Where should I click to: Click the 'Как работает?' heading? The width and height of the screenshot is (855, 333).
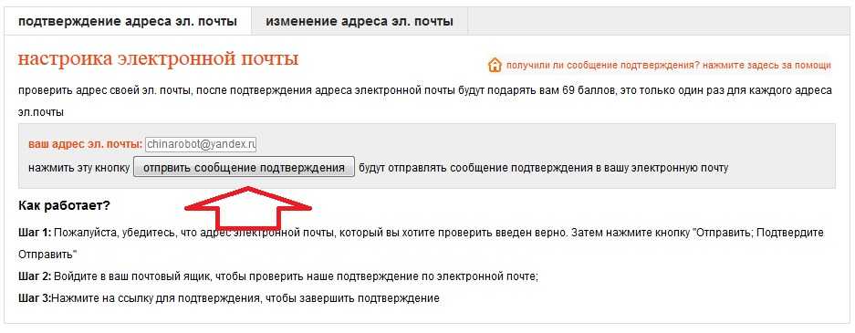tap(65, 206)
